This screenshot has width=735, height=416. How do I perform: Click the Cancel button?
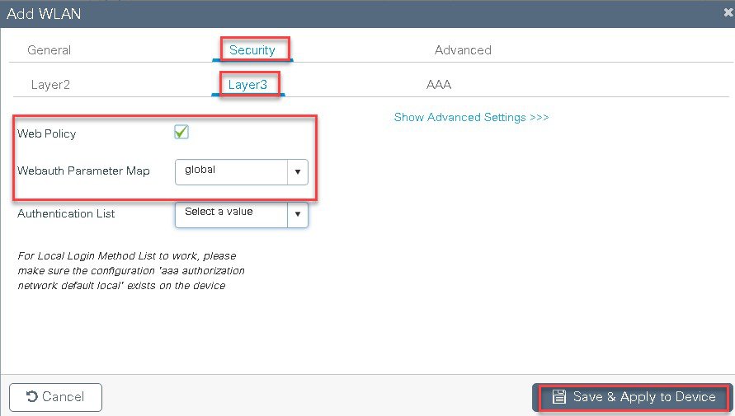pyautogui.click(x=55, y=397)
